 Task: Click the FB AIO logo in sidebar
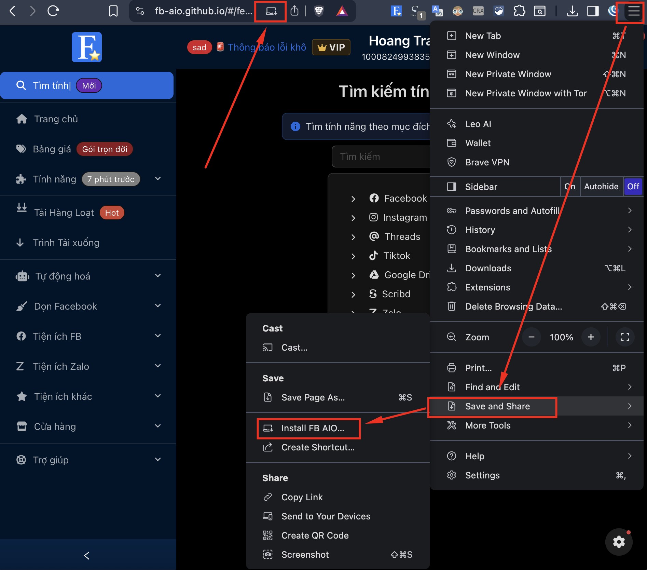(87, 47)
